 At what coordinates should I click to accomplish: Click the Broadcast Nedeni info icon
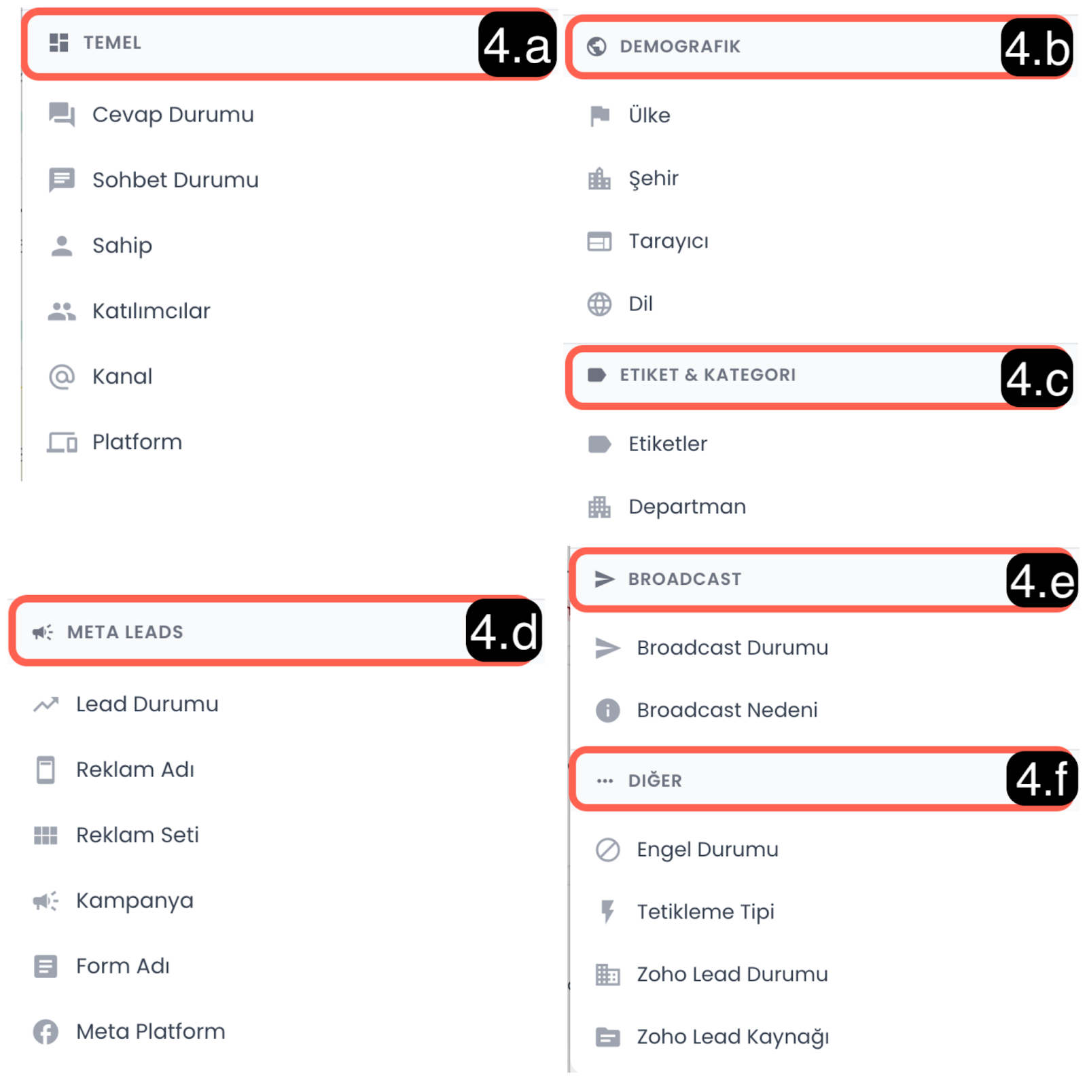point(607,710)
